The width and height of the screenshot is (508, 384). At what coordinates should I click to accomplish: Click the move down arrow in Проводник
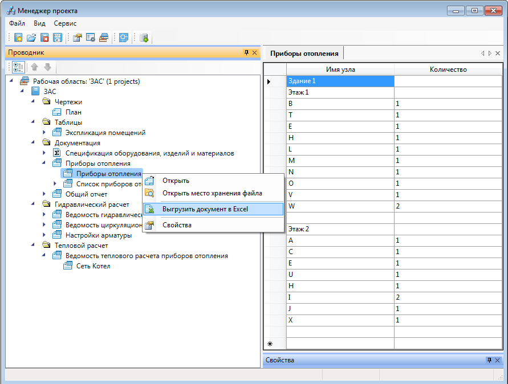pos(48,67)
